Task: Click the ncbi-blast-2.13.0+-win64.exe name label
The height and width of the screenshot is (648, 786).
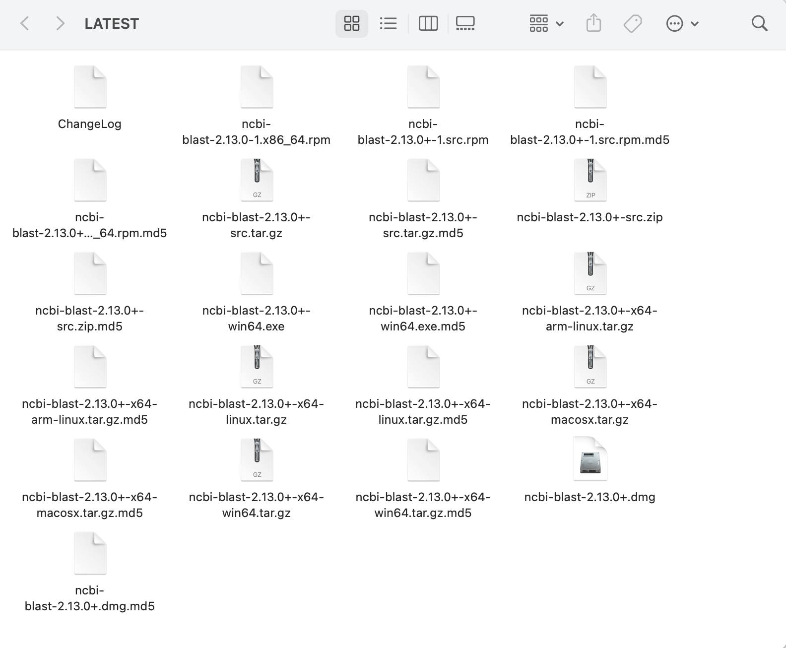Action: [257, 319]
